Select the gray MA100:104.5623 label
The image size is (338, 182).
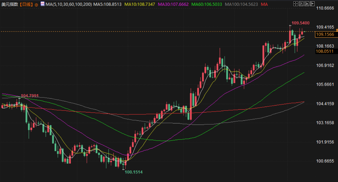point(242,4)
